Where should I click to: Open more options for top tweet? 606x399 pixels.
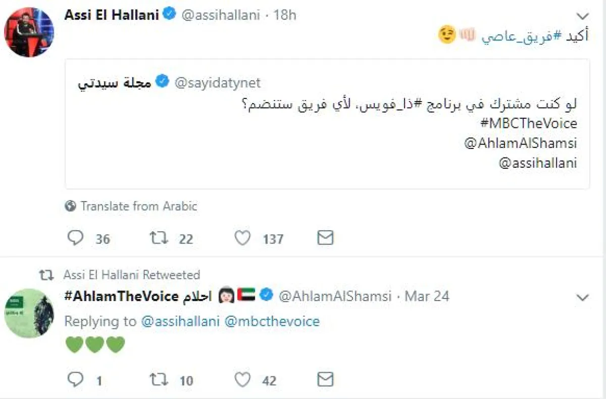pyautogui.click(x=582, y=16)
